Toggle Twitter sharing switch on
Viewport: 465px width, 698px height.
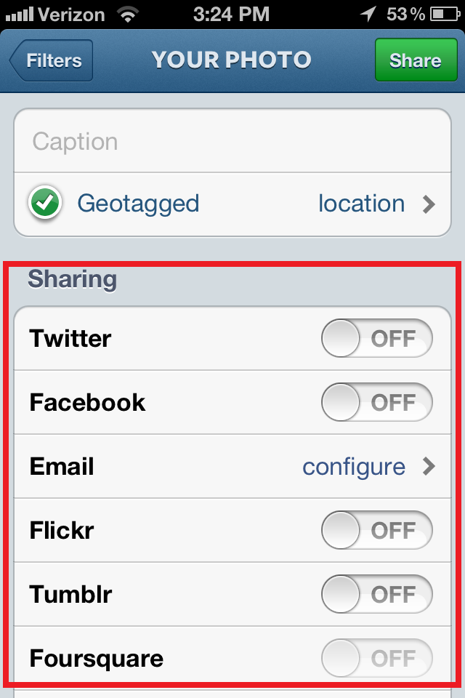(377, 338)
